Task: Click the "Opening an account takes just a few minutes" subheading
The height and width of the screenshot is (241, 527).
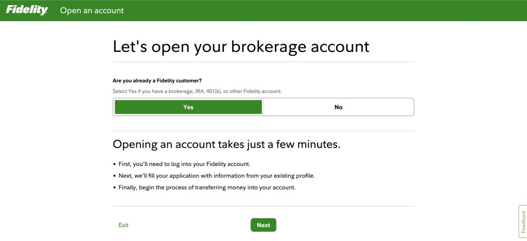Action: [x=226, y=144]
